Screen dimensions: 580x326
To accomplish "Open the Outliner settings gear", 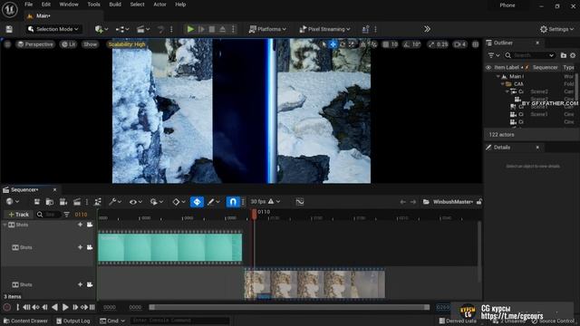I will click(573, 55).
